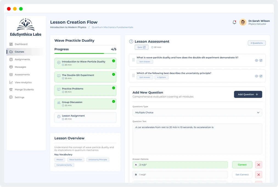Screen dimensions: 278x187
Task: Click drag handle of the uncertainty principle question
Action: pos(133,76)
